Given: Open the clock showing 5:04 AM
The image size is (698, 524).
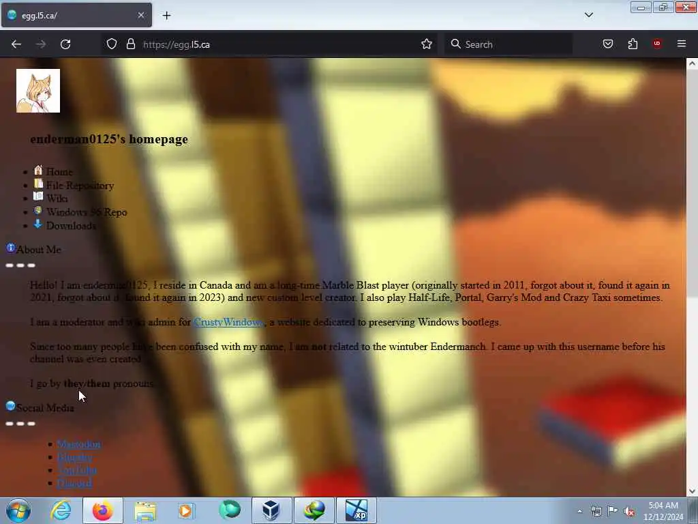Looking at the screenshot, I should 663,511.
